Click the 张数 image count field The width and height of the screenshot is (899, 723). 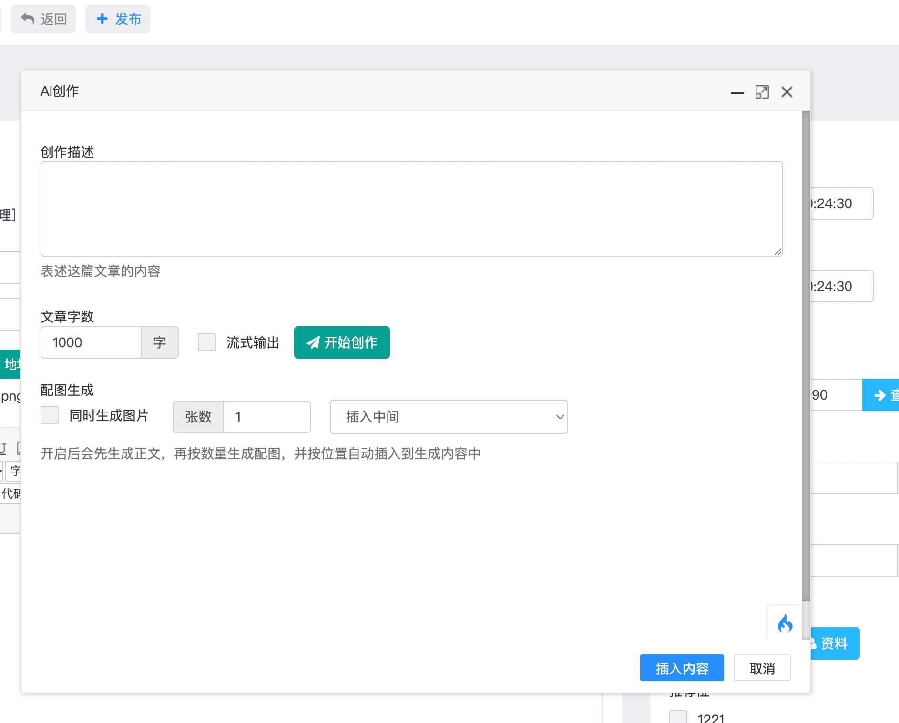(266, 417)
